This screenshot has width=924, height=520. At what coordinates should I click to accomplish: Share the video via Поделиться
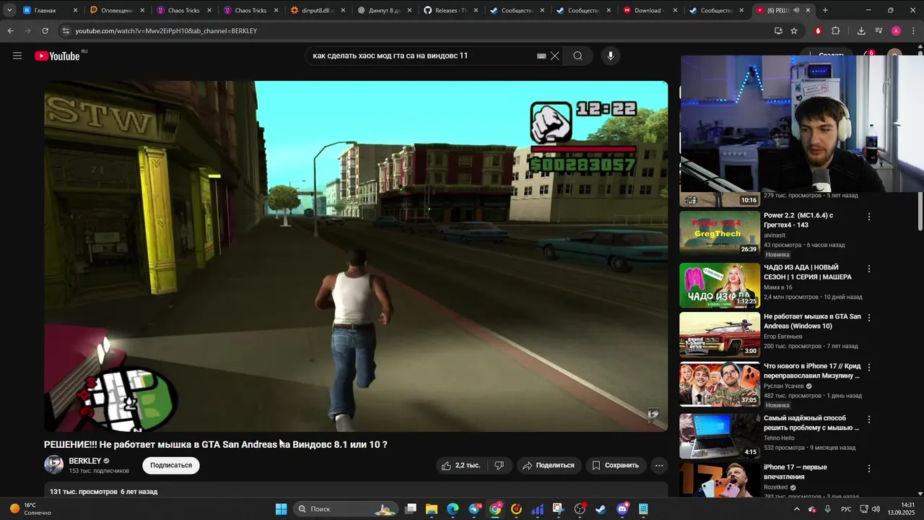click(x=549, y=465)
